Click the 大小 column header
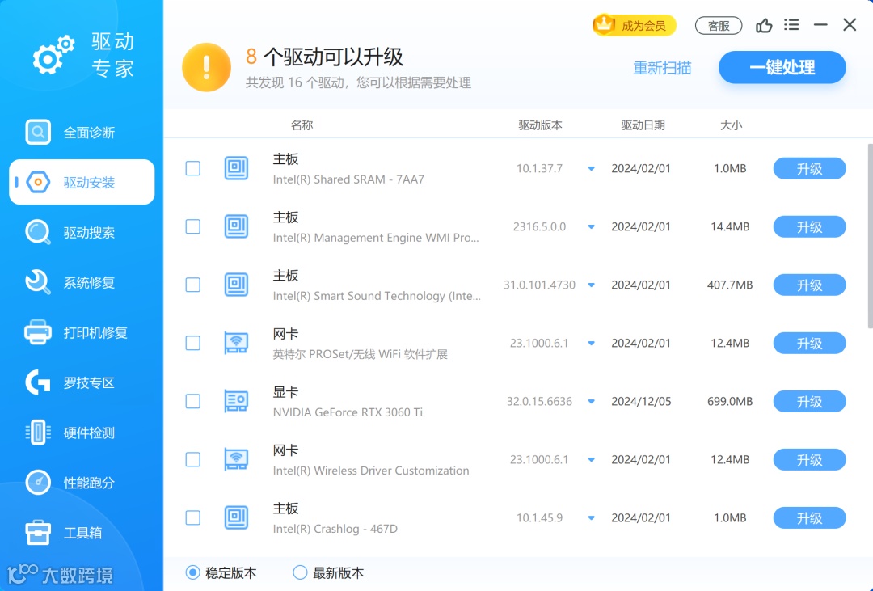 (x=731, y=125)
